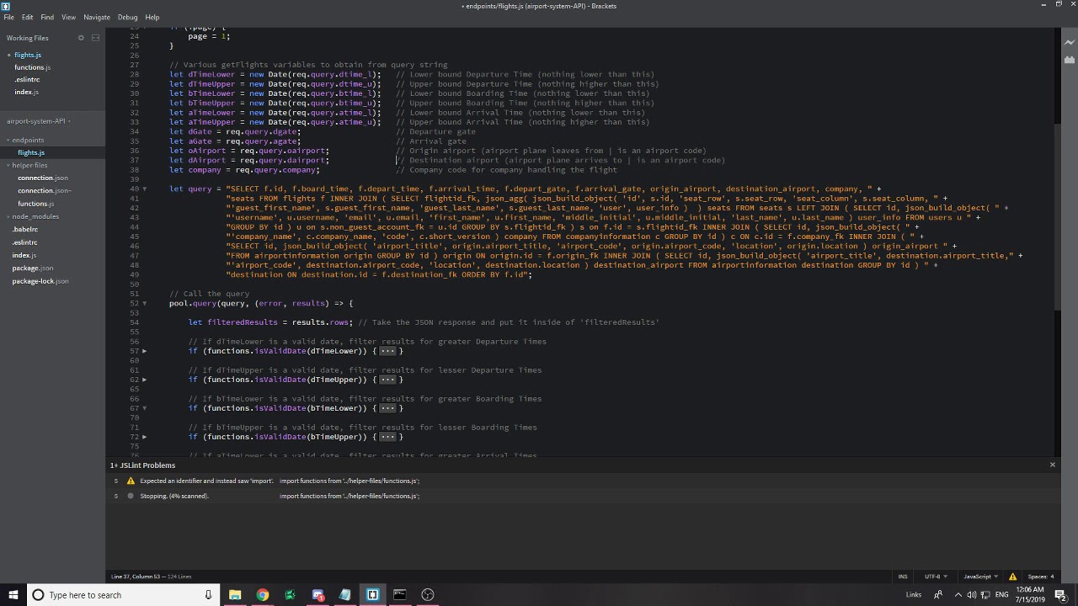Collapse the pool.query callback at line 52
This screenshot has height=606, width=1078.
pos(144,303)
